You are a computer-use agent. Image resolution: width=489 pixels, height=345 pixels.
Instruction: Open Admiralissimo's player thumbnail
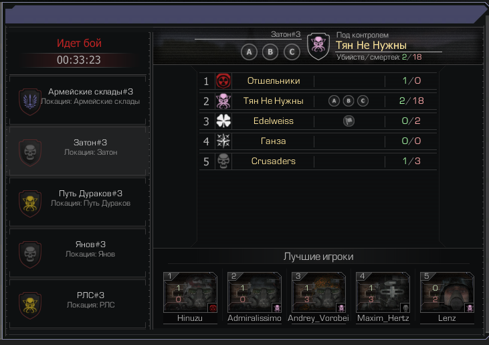click(254, 298)
